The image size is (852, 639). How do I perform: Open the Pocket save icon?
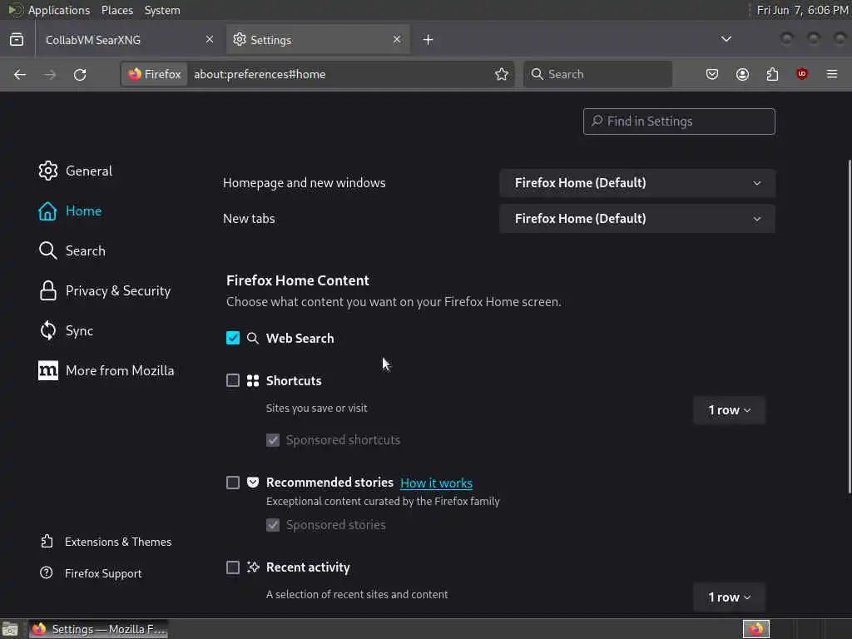[712, 74]
